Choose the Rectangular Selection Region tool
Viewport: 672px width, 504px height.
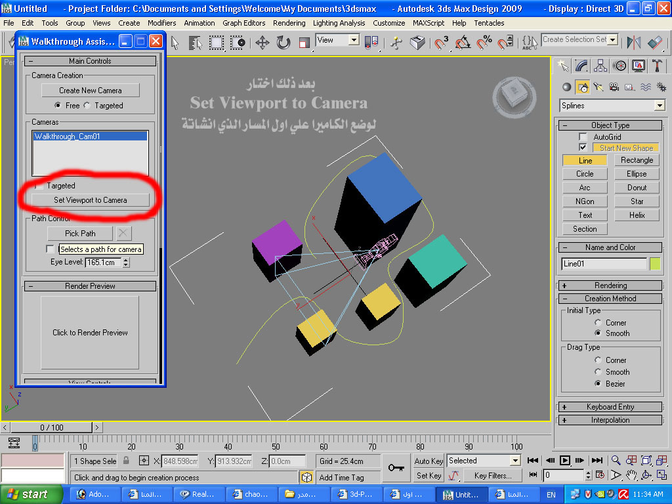click(217, 43)
